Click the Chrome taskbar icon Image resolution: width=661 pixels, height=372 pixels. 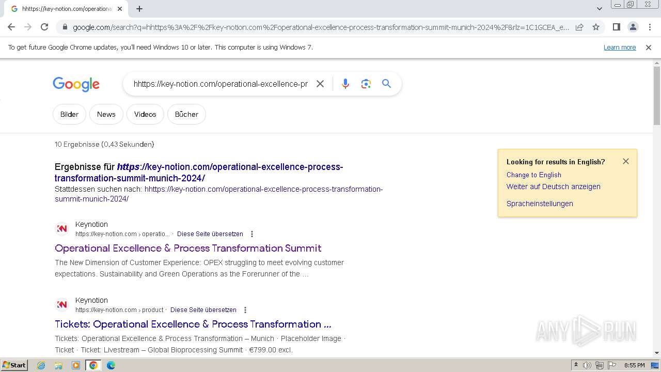(93, 365)
